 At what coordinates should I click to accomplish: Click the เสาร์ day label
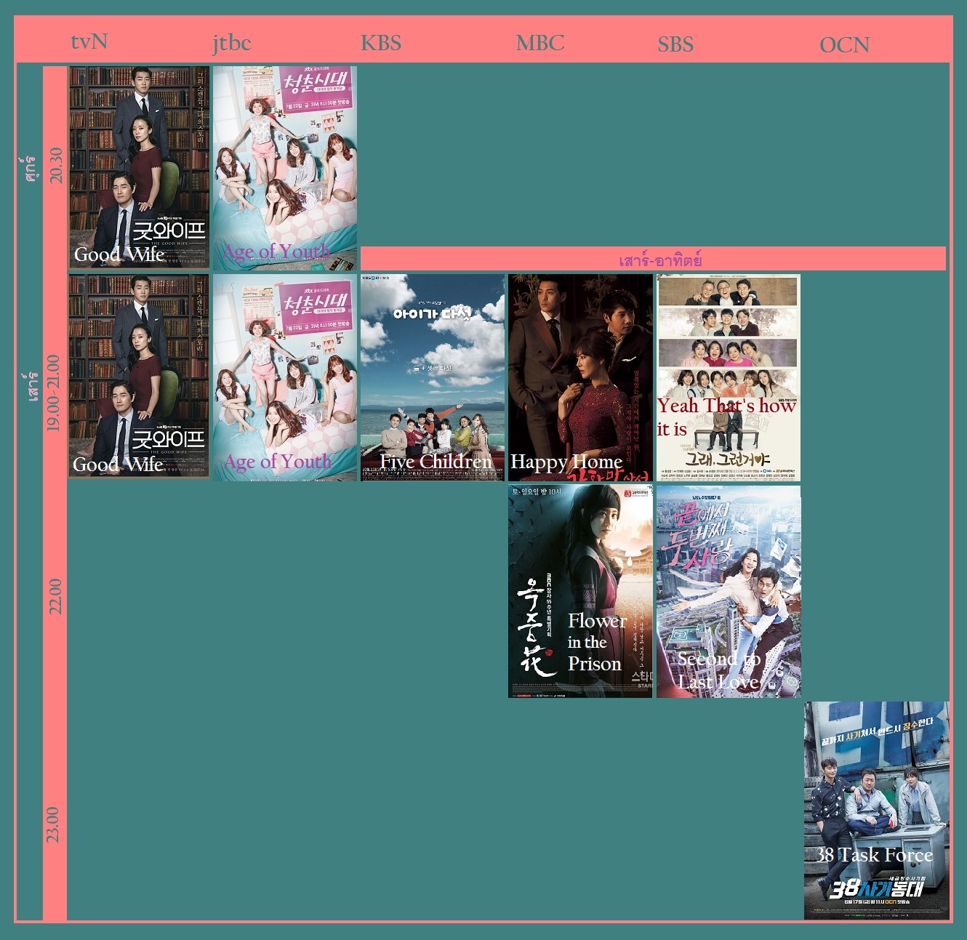[32, 386]
